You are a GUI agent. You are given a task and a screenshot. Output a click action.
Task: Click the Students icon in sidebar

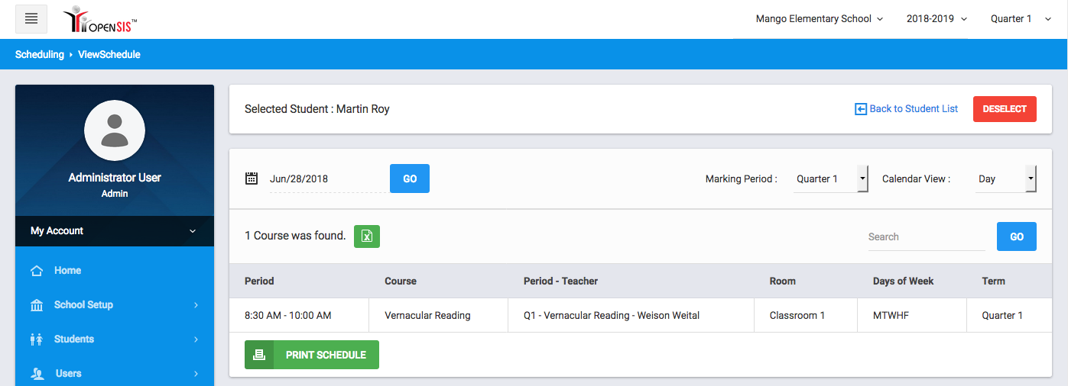[x=36, y=339]
